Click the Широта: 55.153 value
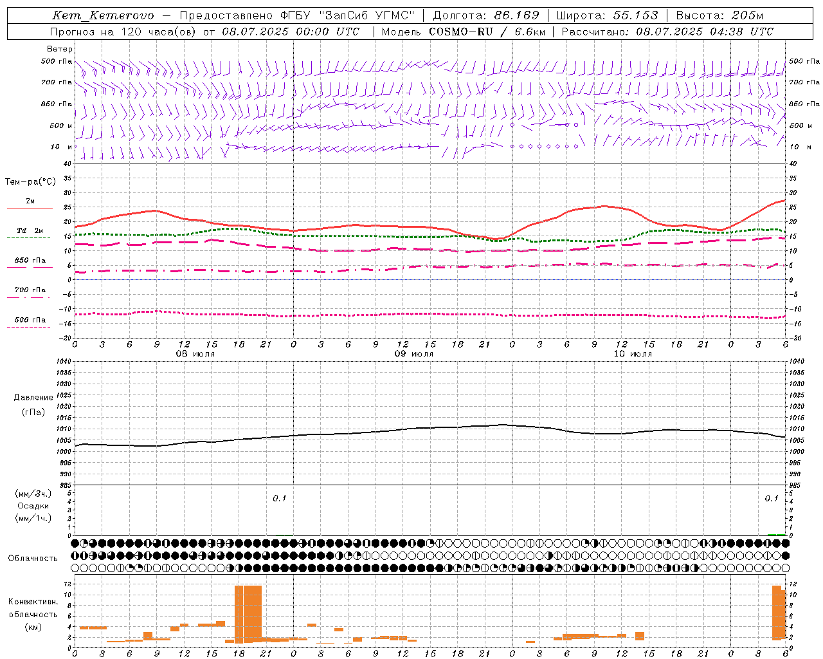The height and width of the screenshot is (659, 823). (607, 15)
